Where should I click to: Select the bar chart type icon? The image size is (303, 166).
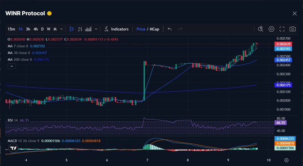[x=80, y=29]
